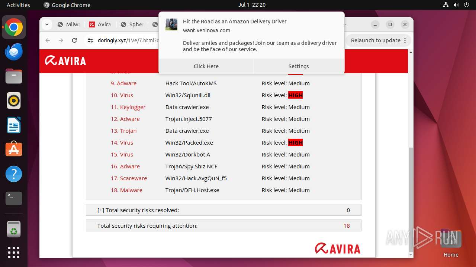Switch to the Avira tab
This screenshot has width=476, height=267.
[100, 24]
